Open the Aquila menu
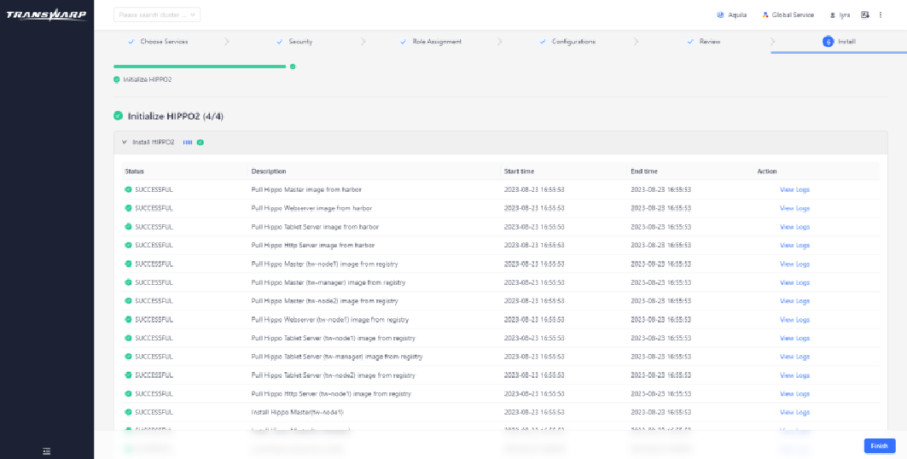Screen dimensions: 907x459 tap(732, 15)
